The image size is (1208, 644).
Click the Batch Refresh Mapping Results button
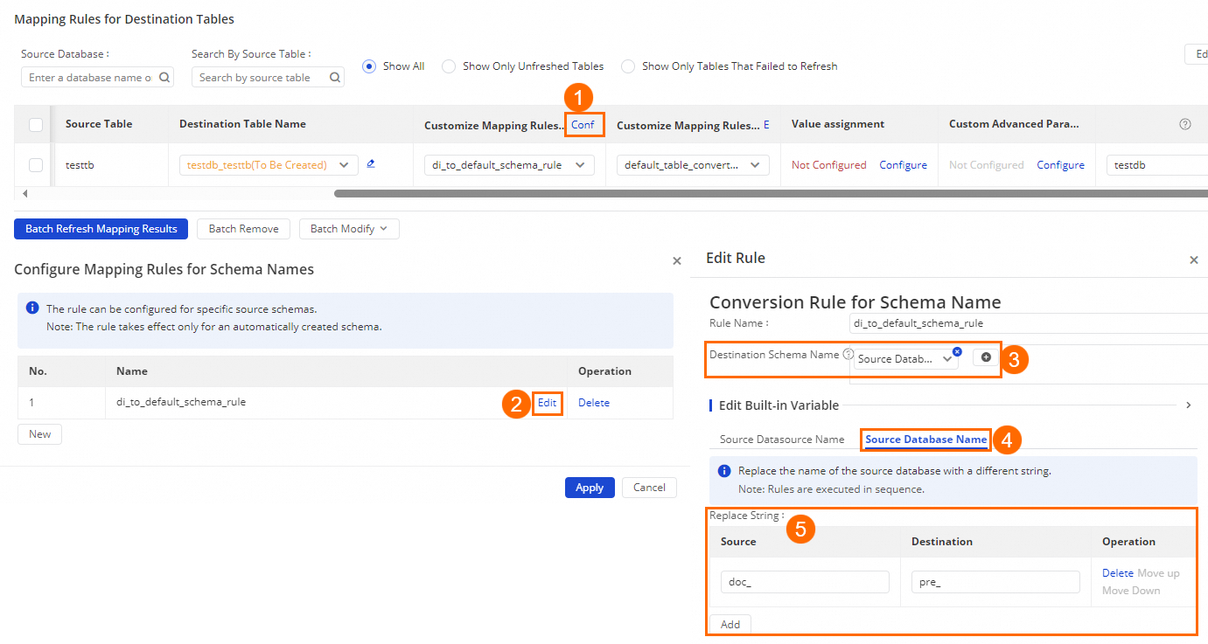(101, 229)
